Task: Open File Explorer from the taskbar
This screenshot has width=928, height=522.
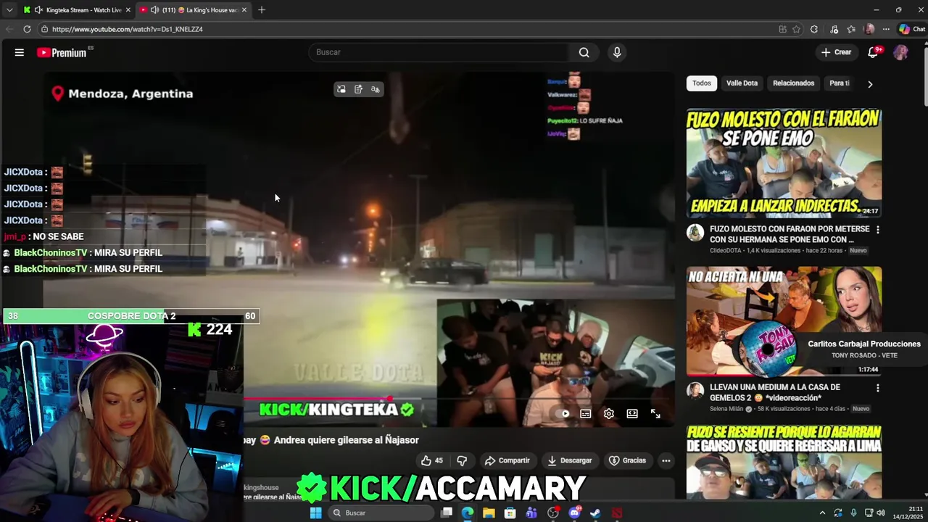Action: pos(489,513)
